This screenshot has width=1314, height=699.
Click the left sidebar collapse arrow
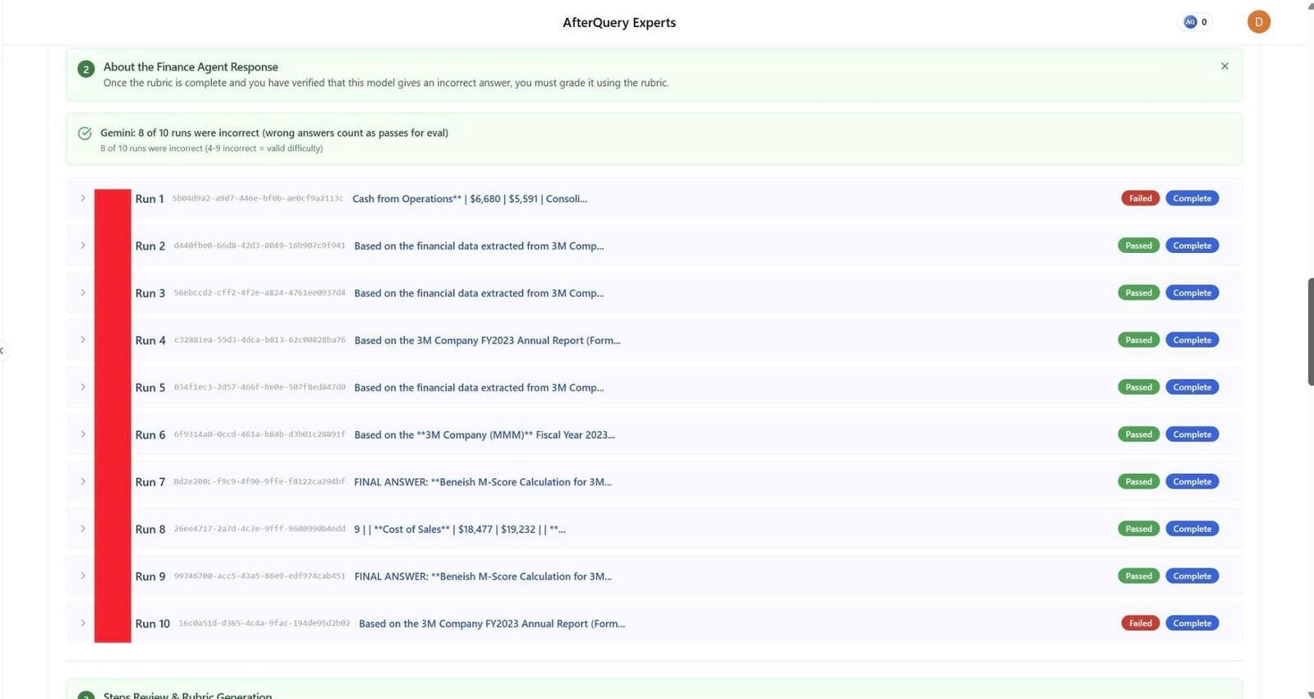(2, 351)
